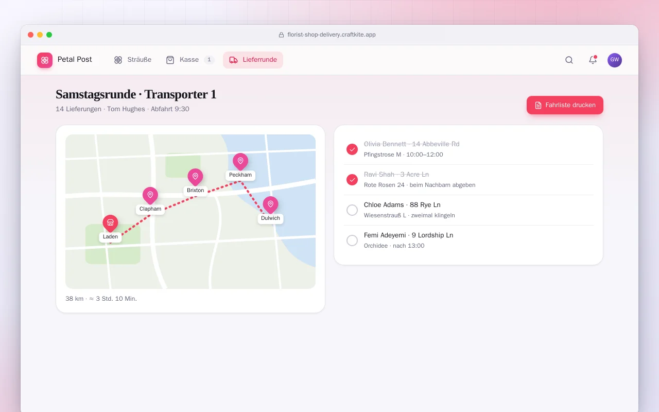Click the Kasse badge showing 1
This screenshot has height=412, width=659.
pyautogui.click(x=209, y=60)
